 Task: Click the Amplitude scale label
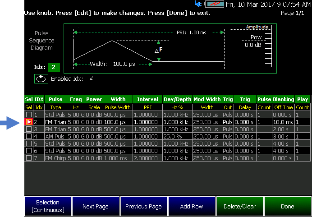tap(257, 27)
